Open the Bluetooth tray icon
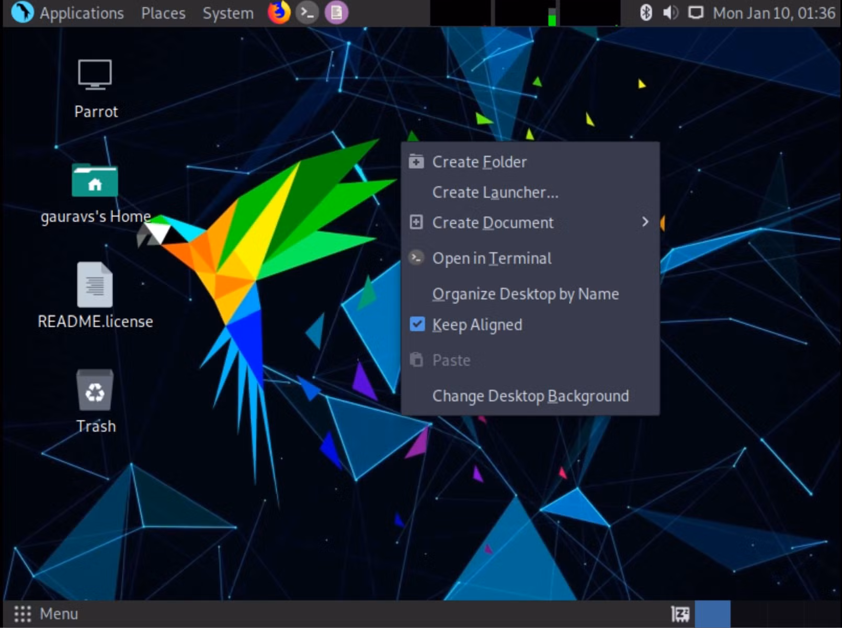This screenshot has width=842, height=628. (646, 13)
